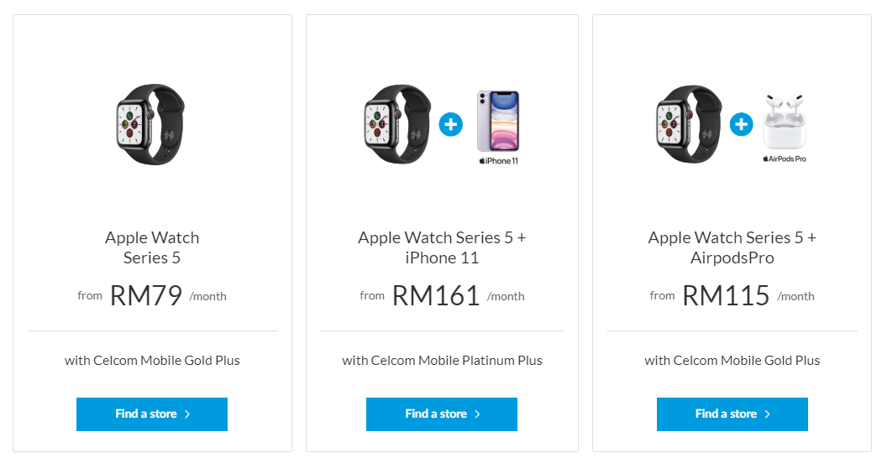This screenshot has height=458, width=882.
Task: Click the Apple Watch image in first card
Action: 151,124
